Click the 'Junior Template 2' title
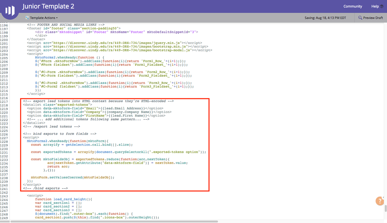This screenshot has width=387, height=223. pyautogui.click(x=48, y=7)
